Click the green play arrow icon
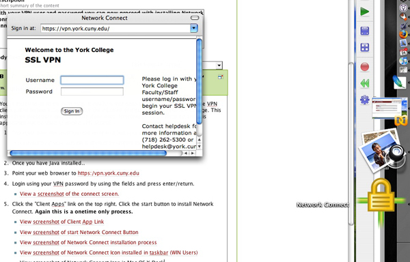Viewport: 410px width, 262px height. [x=364, y=12]
